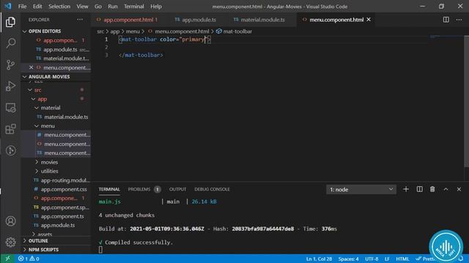
Task: Open the Manage gear icon
Action: tap(10, 242)
